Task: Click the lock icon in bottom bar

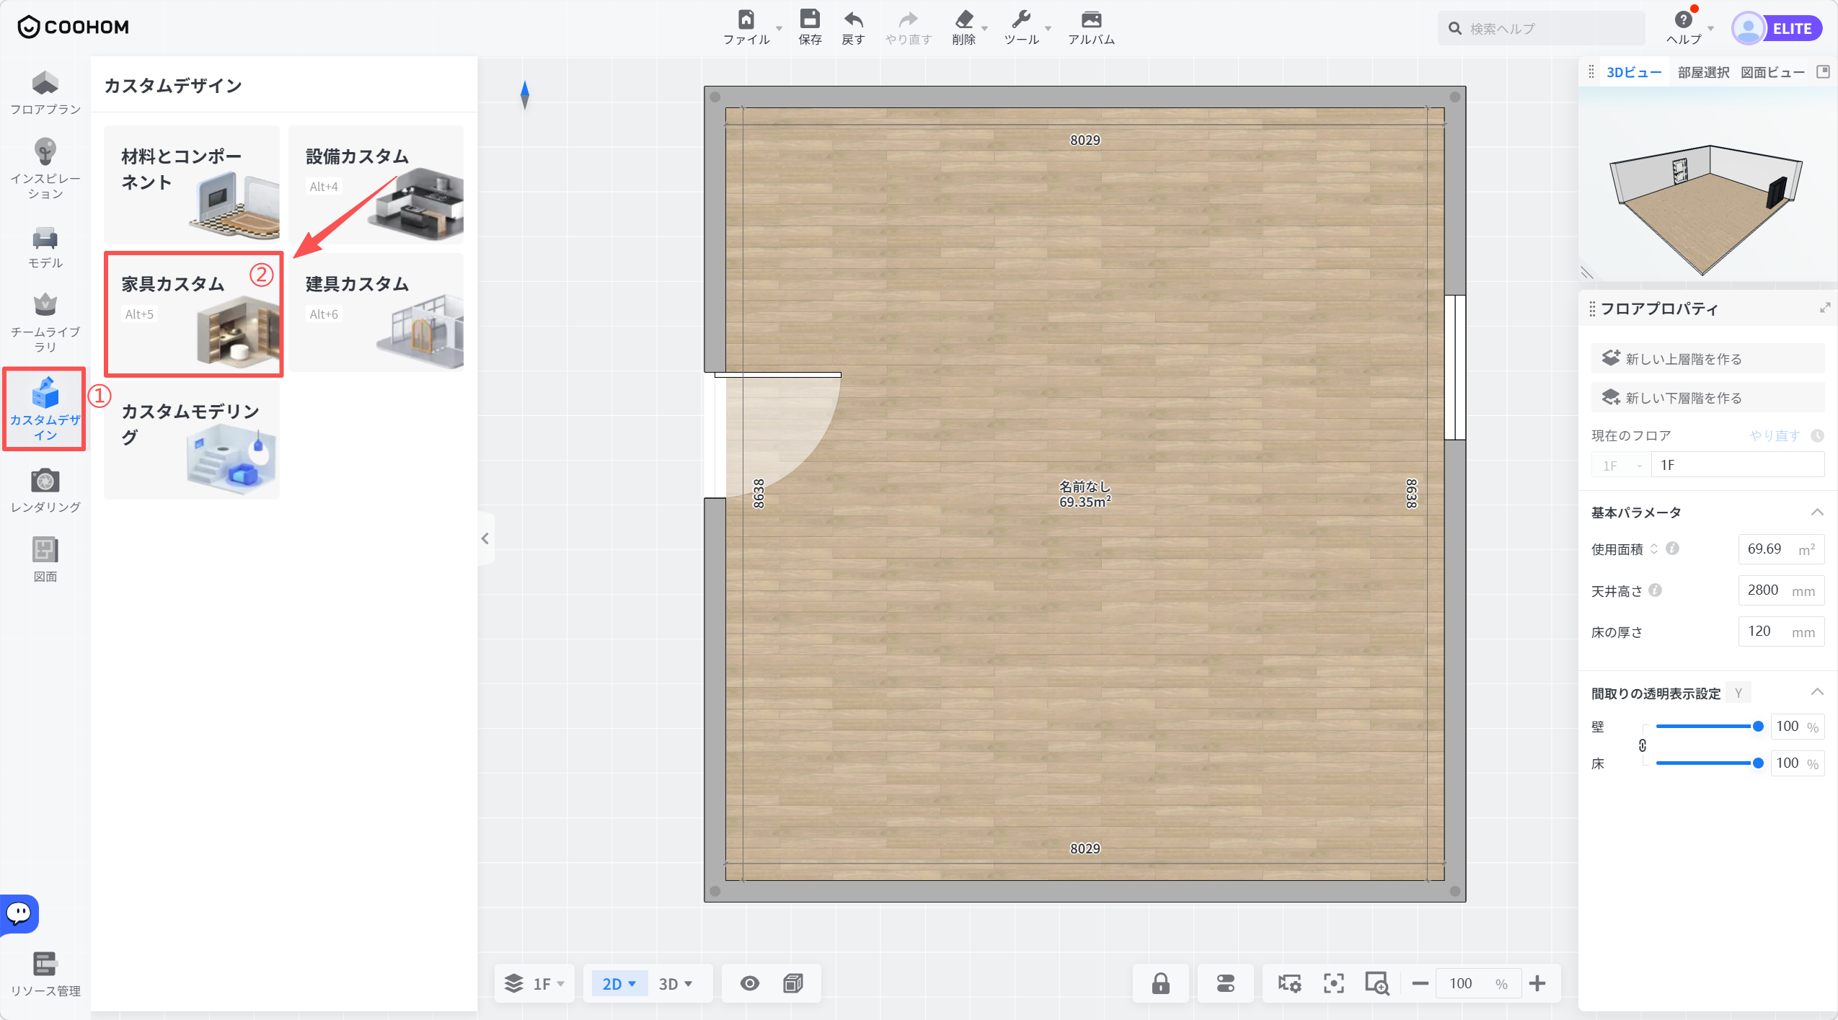Action: [1160, 983]
